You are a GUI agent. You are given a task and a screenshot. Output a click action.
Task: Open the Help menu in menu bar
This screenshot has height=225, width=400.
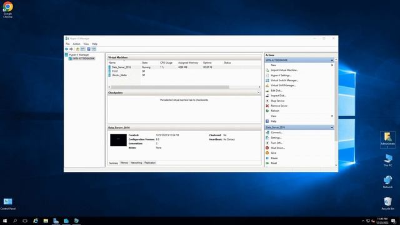[x=94, y=44]
